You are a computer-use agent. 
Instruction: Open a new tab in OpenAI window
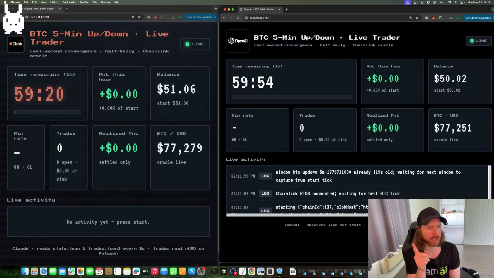click(x=286, y=10)
